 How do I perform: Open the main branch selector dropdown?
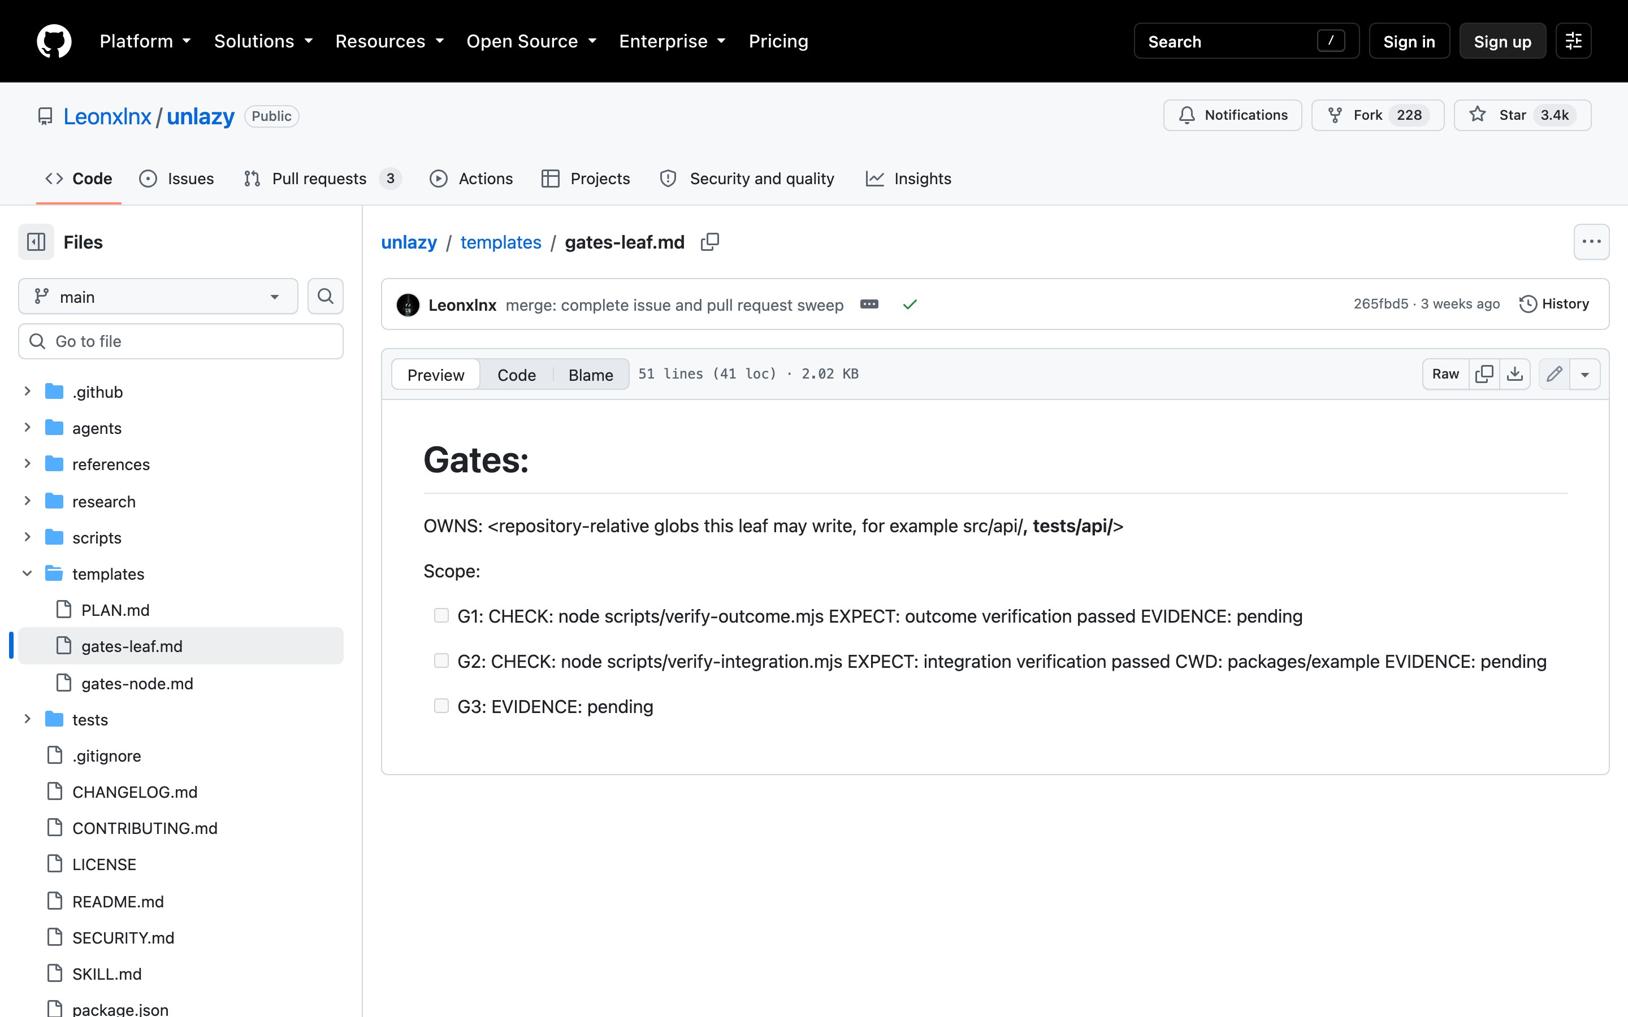[x=158, y=297]
